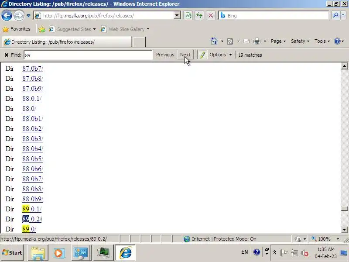Viewport: 349px width, 262px height.
Task: Click the Forward navigation arrow
Action: (x=19, y=16)
